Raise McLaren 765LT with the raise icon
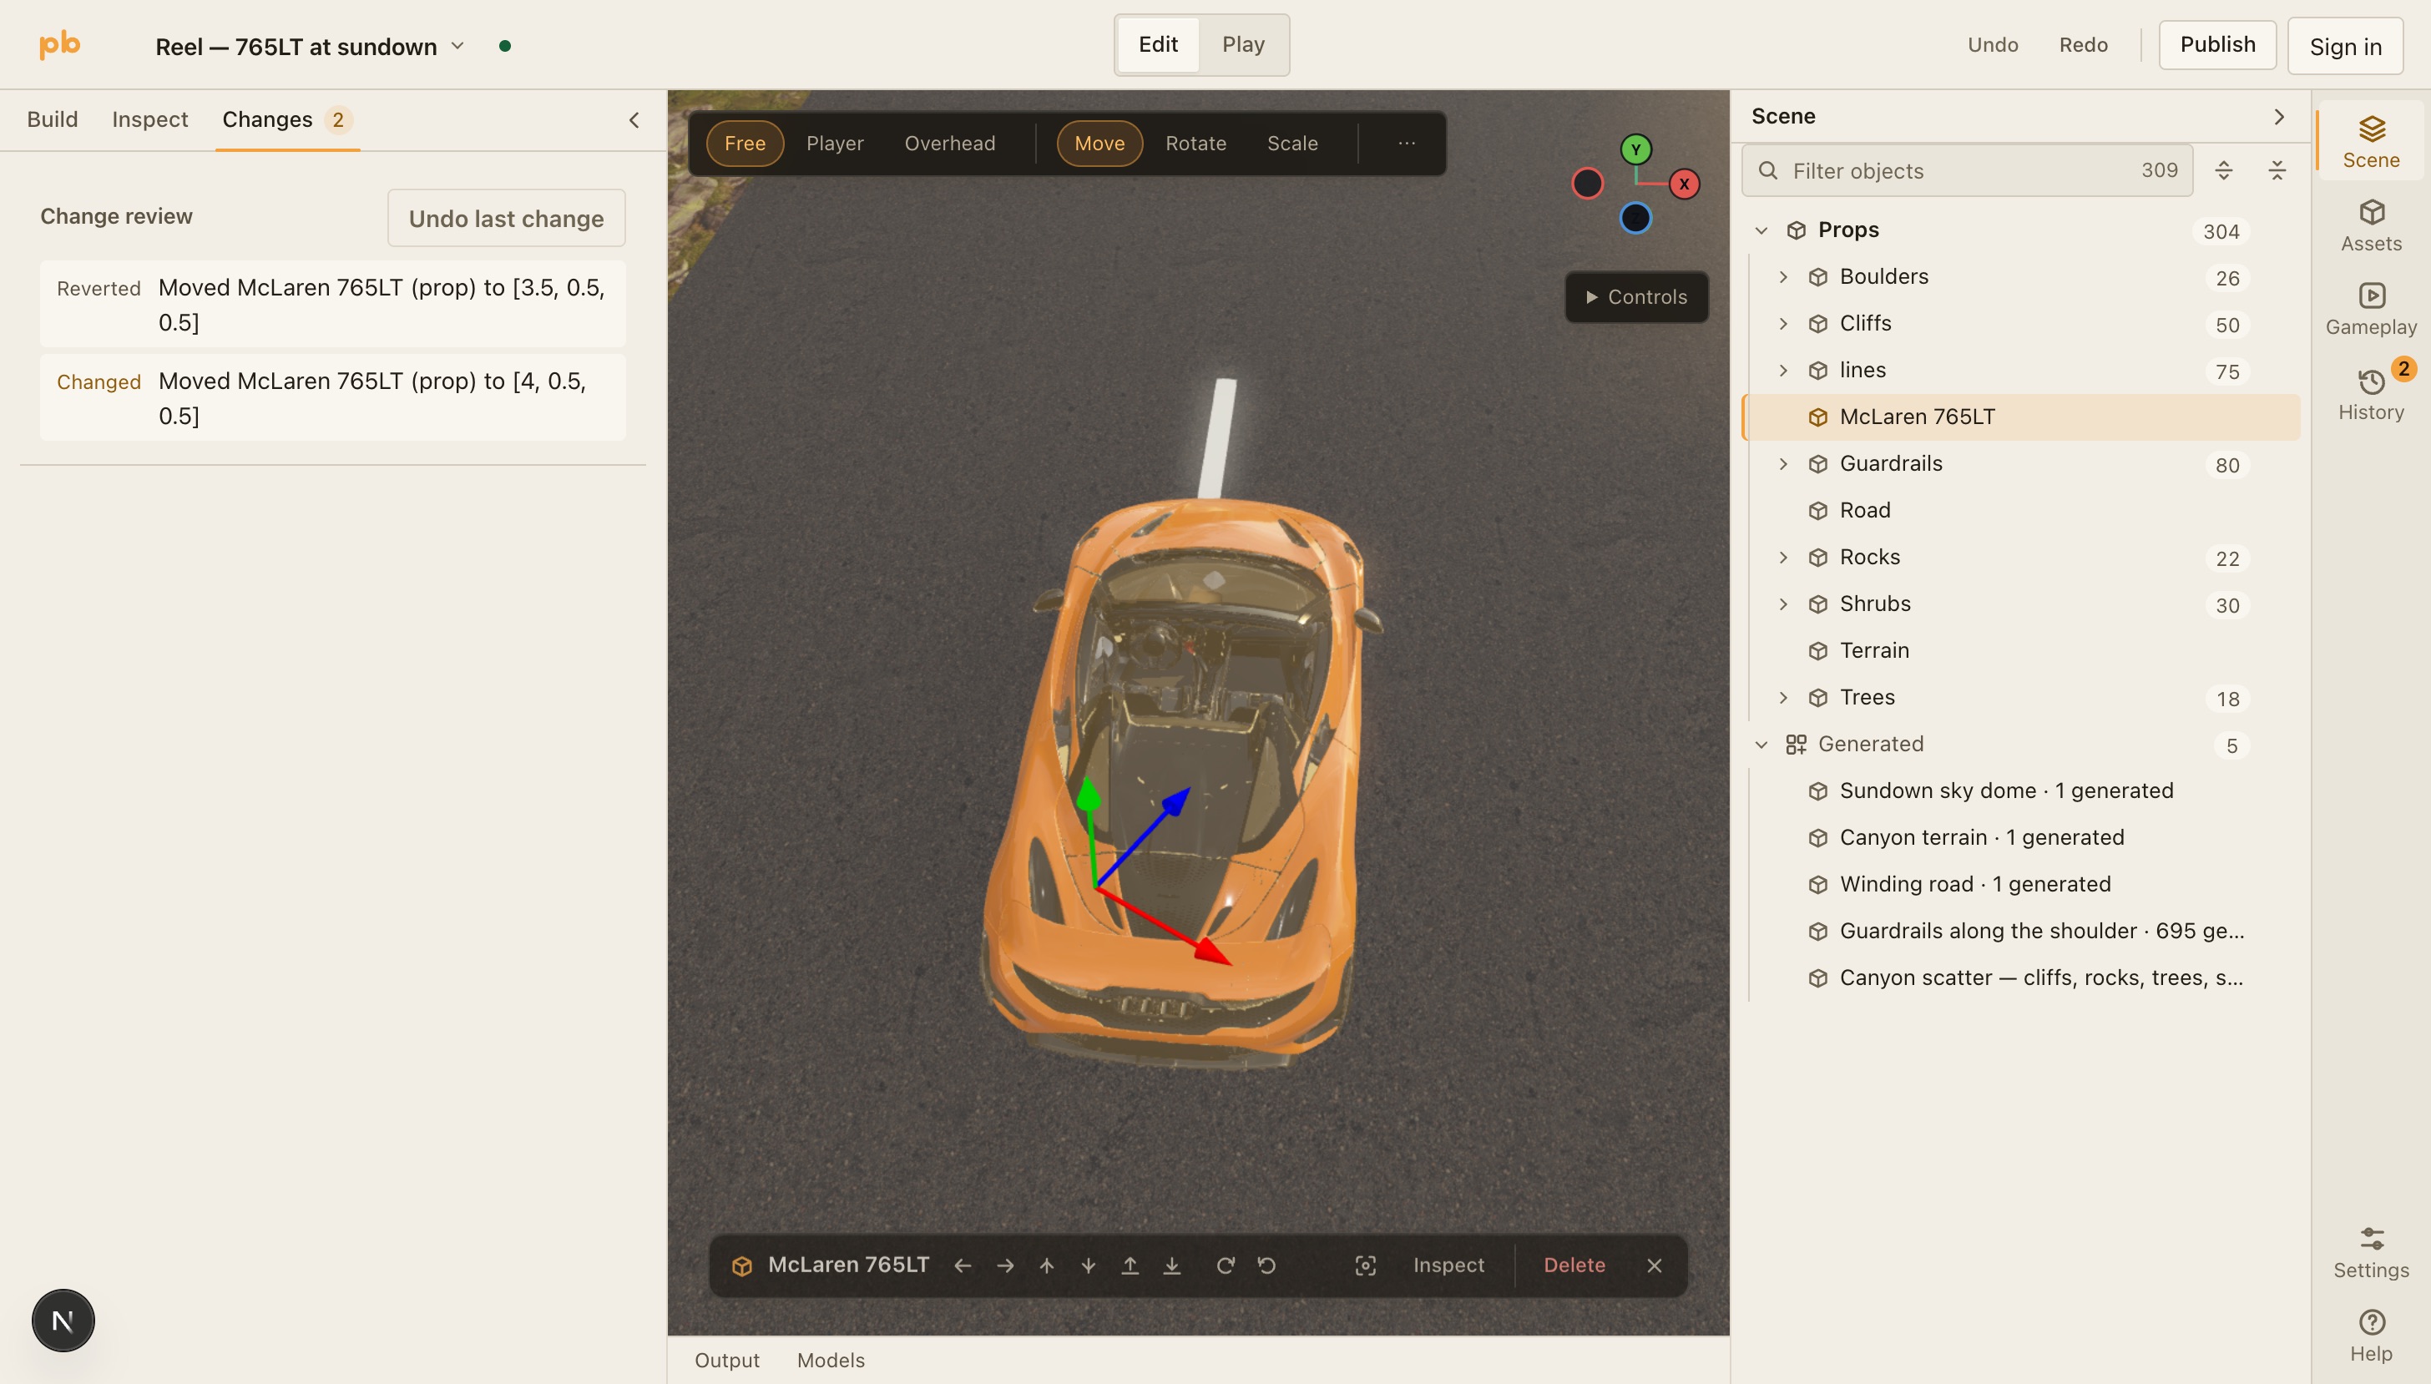 pos(1129,1265)
